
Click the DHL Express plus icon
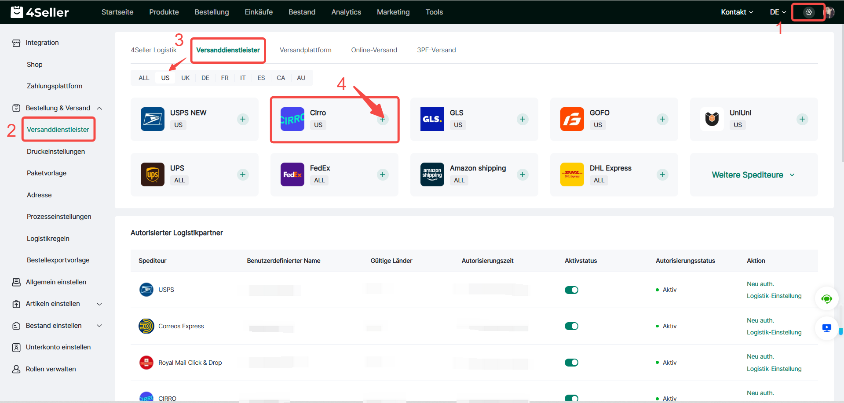662,174
